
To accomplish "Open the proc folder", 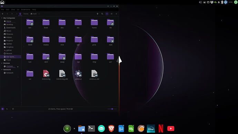I will [x=94, y=40].
